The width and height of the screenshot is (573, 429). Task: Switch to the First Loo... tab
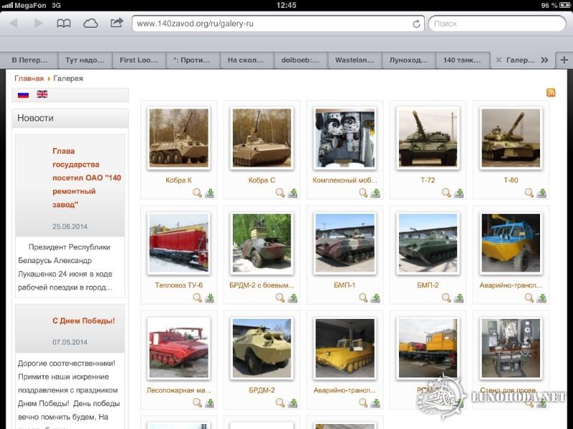139,60
